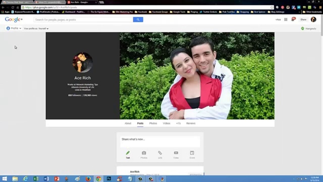Click the Chrome icon in the taskbar

click(98, 179)
